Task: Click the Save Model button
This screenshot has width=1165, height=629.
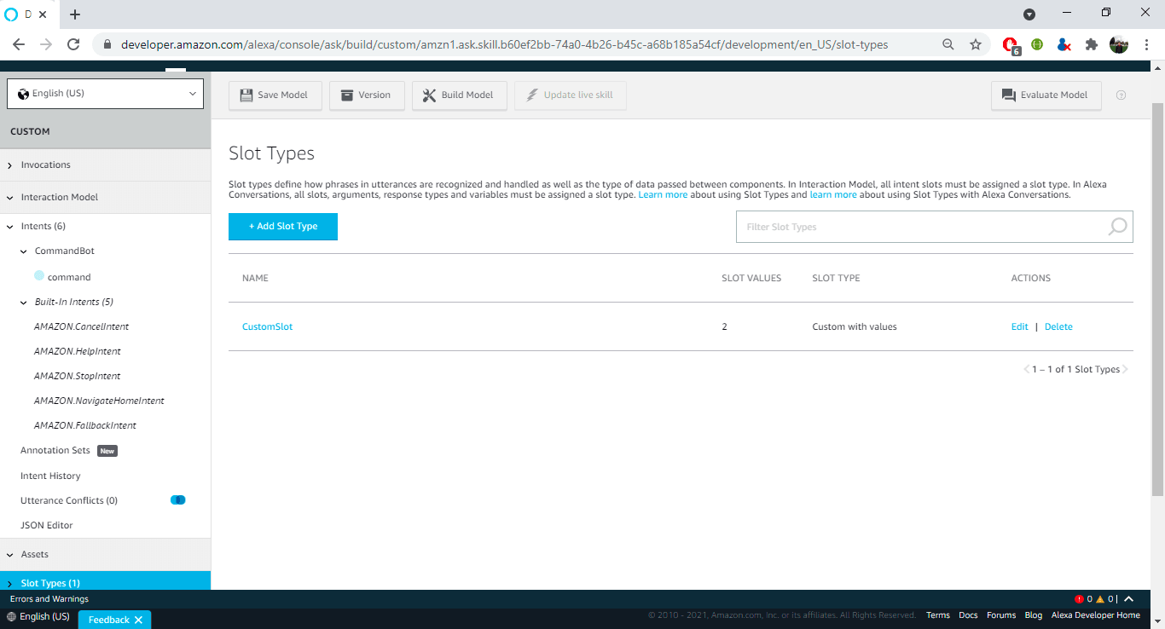Action: [x=275, y=95]
